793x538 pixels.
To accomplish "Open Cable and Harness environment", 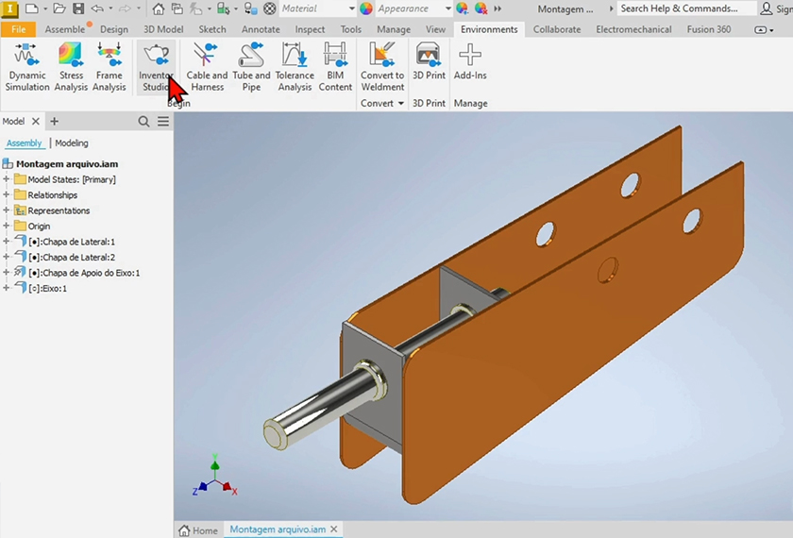I will coord(206,67).
